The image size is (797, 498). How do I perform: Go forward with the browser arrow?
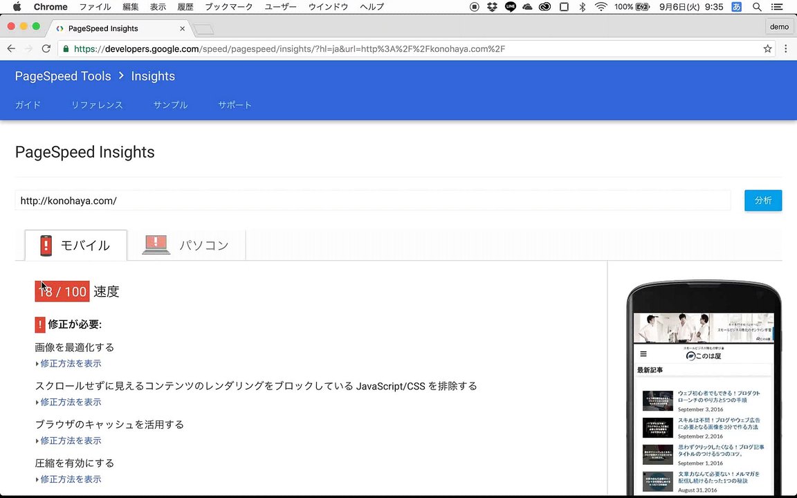click(28, 49)
